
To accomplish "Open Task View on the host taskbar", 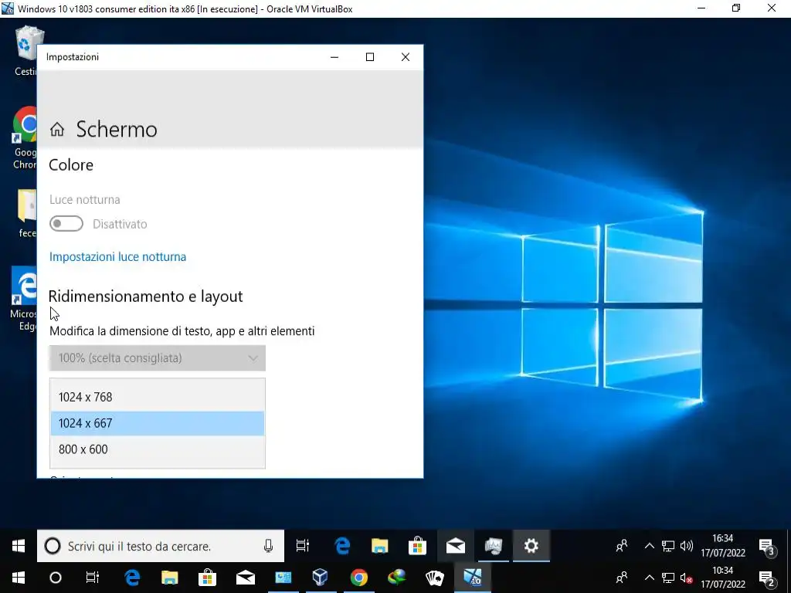I will coord(93,578).
